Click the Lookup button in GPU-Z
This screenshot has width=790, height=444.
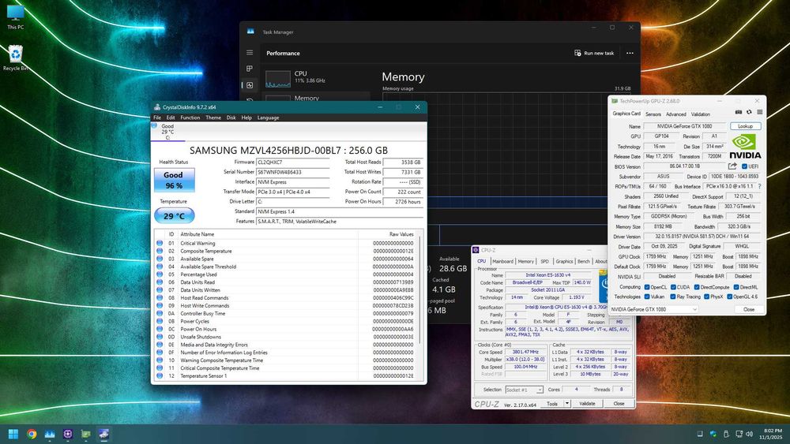coord(745,126)
